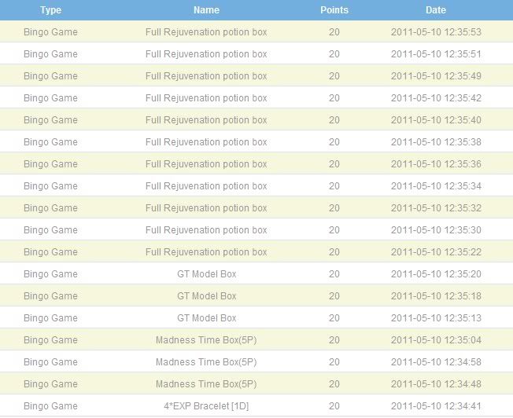The height and width of the screenshot is (418, 513).
Task: Click Full Rejuvenation potion box at 12:35:22
Action: 206,252
